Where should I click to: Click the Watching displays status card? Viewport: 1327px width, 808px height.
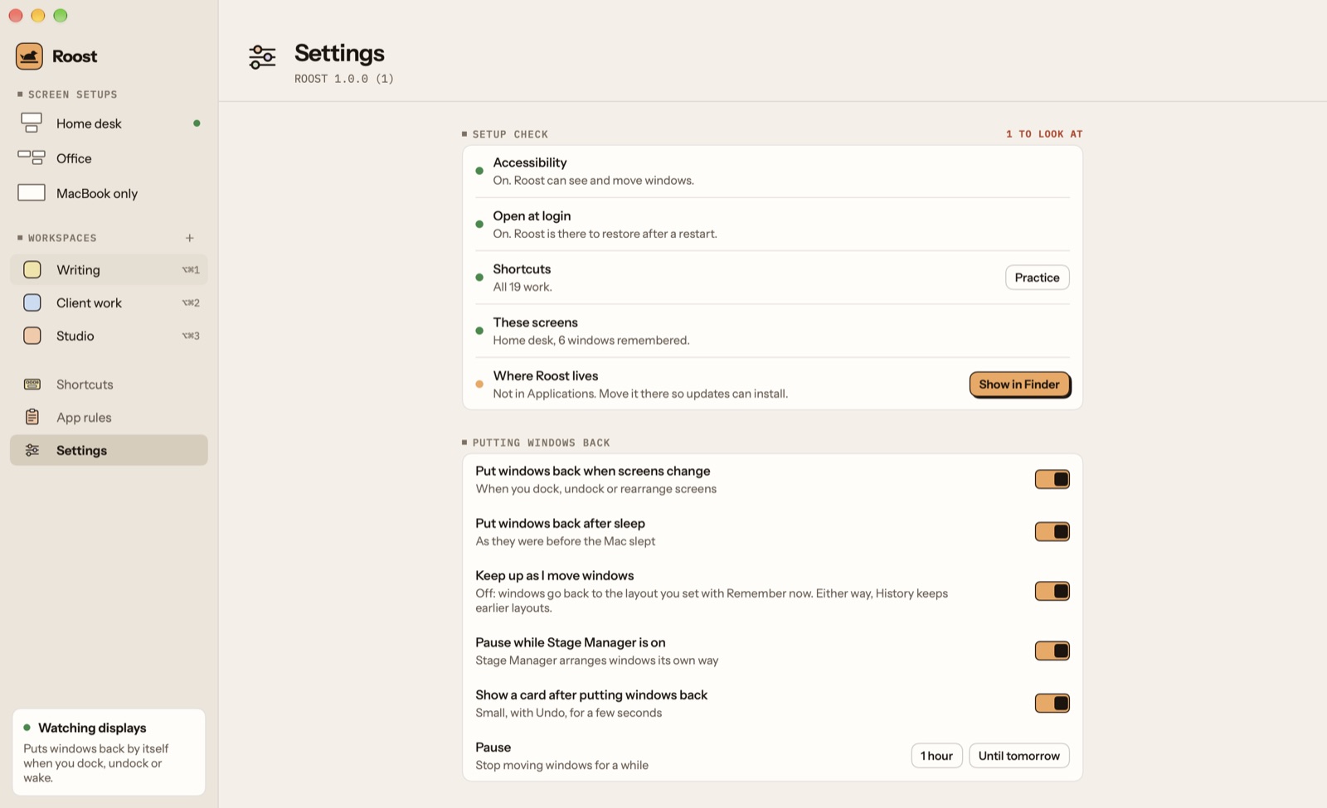click(x=109, y=752)
